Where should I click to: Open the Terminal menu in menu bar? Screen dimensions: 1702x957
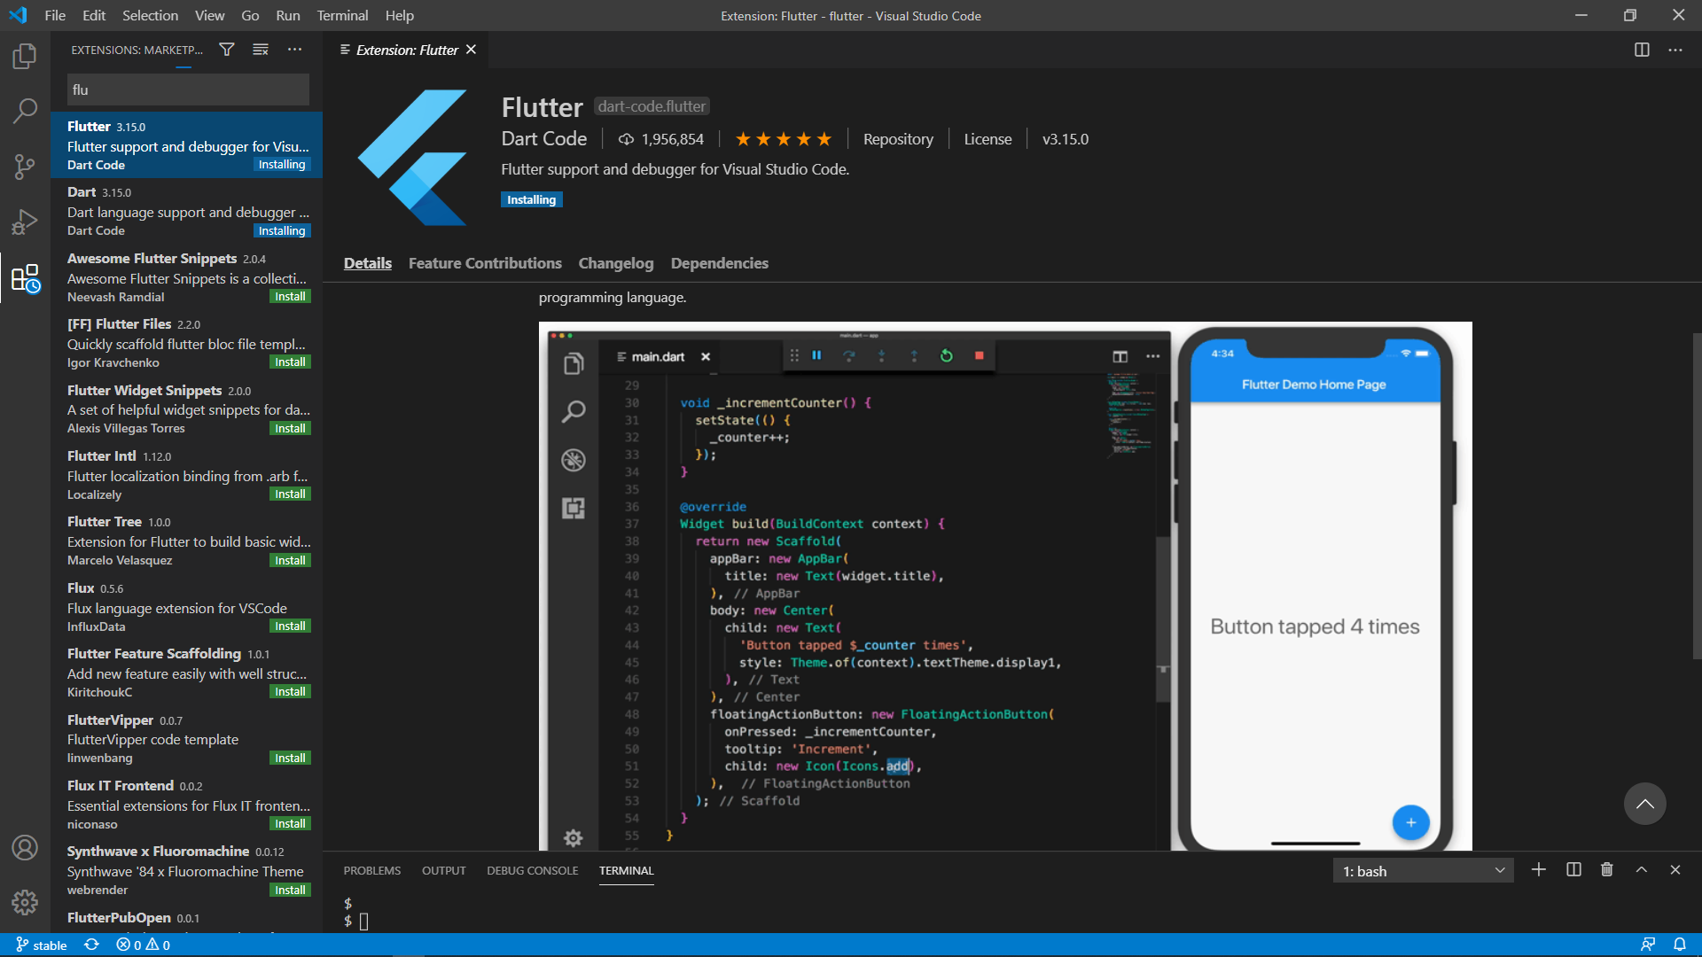[342, 15]
